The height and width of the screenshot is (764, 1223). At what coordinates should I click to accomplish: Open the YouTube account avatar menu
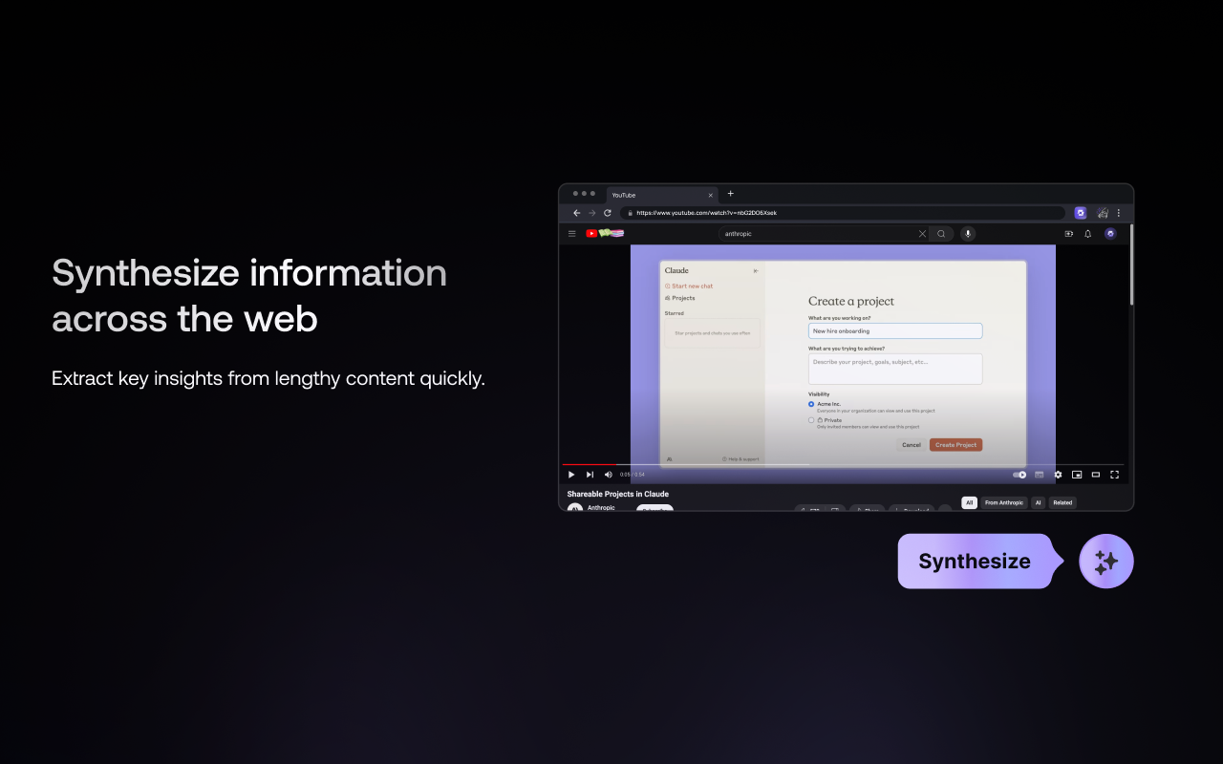click(x=1110, y=233)
